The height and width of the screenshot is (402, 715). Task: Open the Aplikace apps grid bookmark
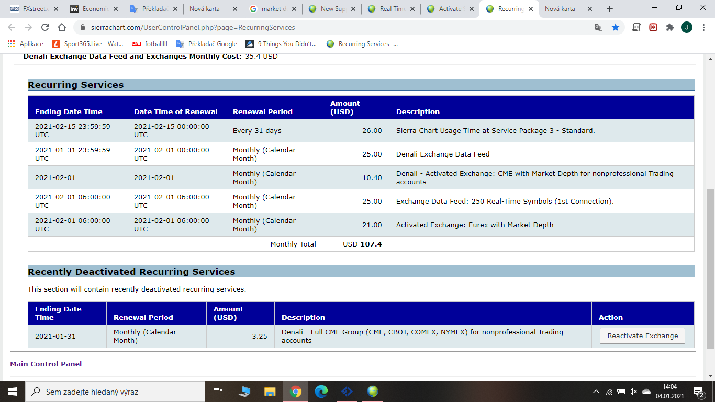click(x=25, y=44)
